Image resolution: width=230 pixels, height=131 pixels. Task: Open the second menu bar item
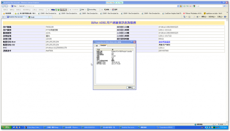[12, 10]
